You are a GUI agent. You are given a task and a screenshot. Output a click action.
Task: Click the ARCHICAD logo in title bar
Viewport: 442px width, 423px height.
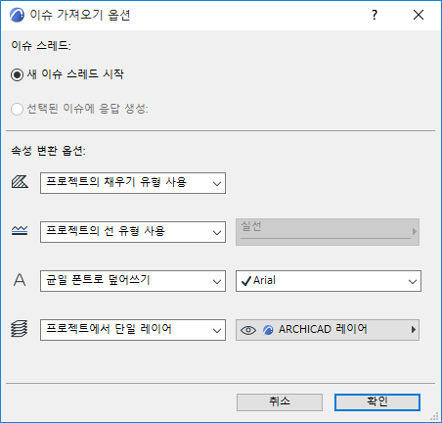pyautogui.click(x=17, y=15)
